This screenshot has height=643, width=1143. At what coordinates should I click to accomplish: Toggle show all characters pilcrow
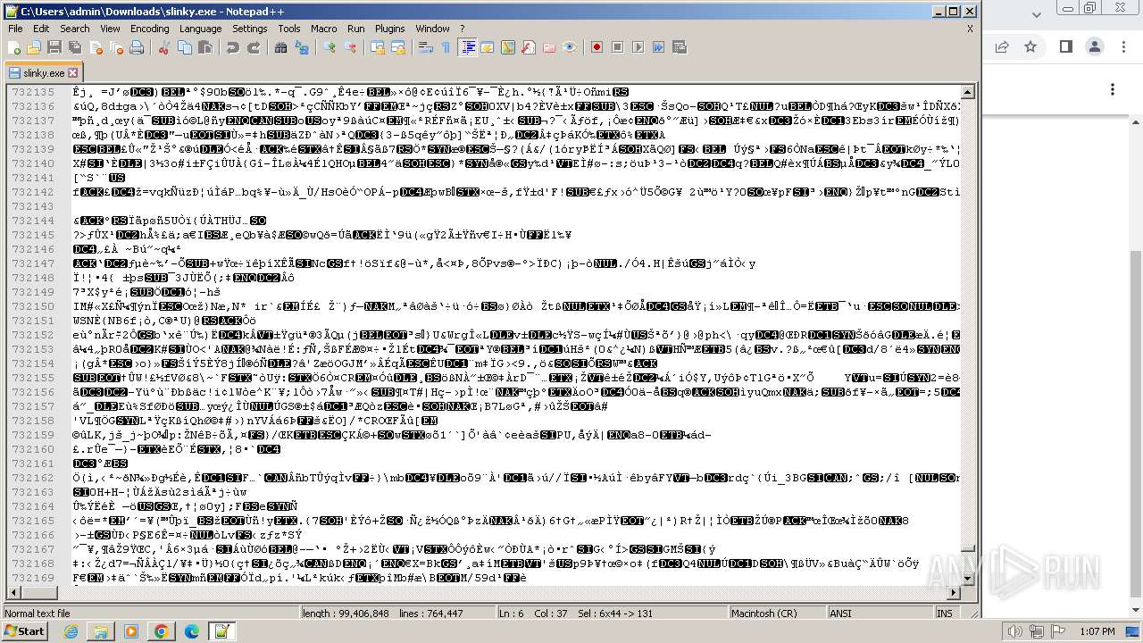pos(446,47)
